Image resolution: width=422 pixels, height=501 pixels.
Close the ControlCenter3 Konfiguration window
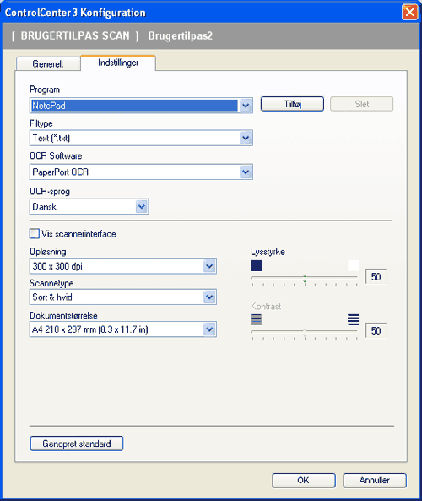pos(410,13)
